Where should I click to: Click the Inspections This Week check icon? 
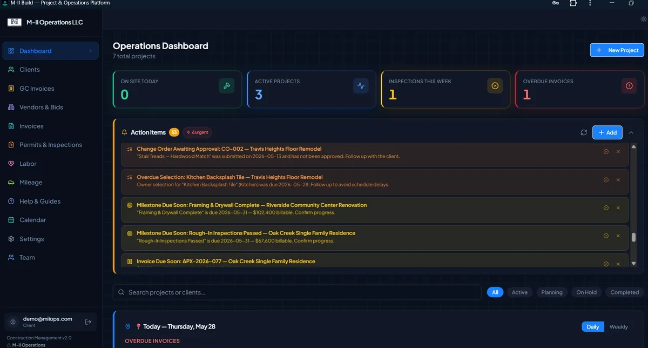pos(495,86)
